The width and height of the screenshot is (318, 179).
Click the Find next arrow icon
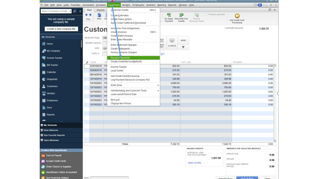90,15
